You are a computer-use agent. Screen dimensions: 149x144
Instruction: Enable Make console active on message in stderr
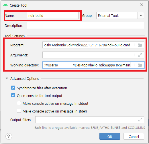(19, 111)
